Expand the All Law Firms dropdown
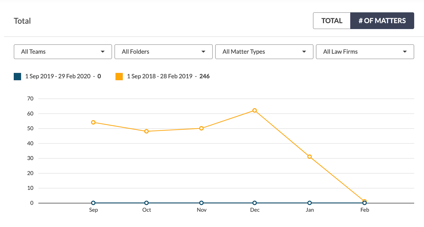The width and height of the screenshot is (424, 227). (365, 52)
